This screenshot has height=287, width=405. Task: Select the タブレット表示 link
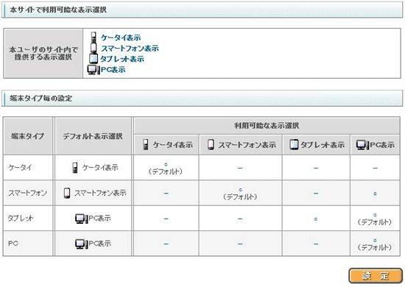(x=122, y=59)
